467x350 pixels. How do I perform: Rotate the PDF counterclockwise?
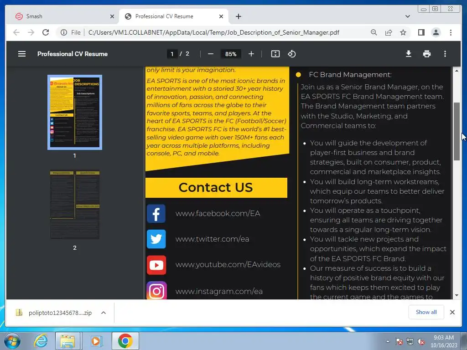(291, 54)
